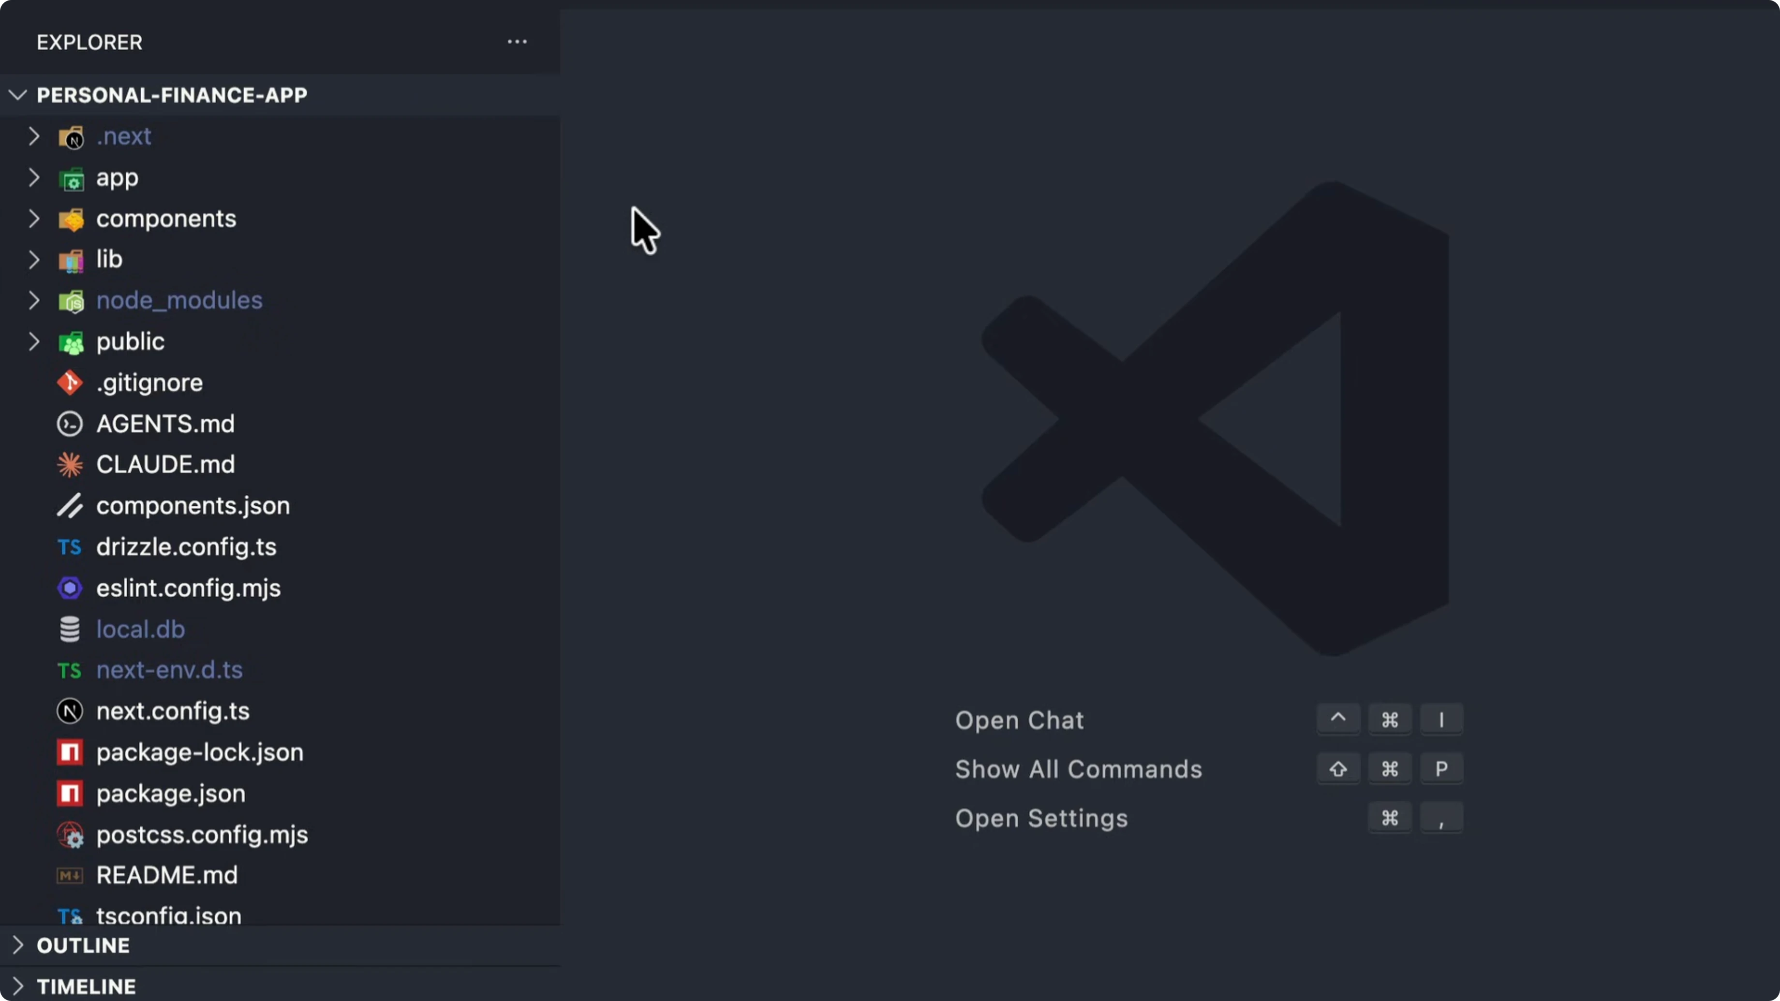Open the components.json file
Viewport: 1780px width, 1001px height.
(x=193, y=506)
